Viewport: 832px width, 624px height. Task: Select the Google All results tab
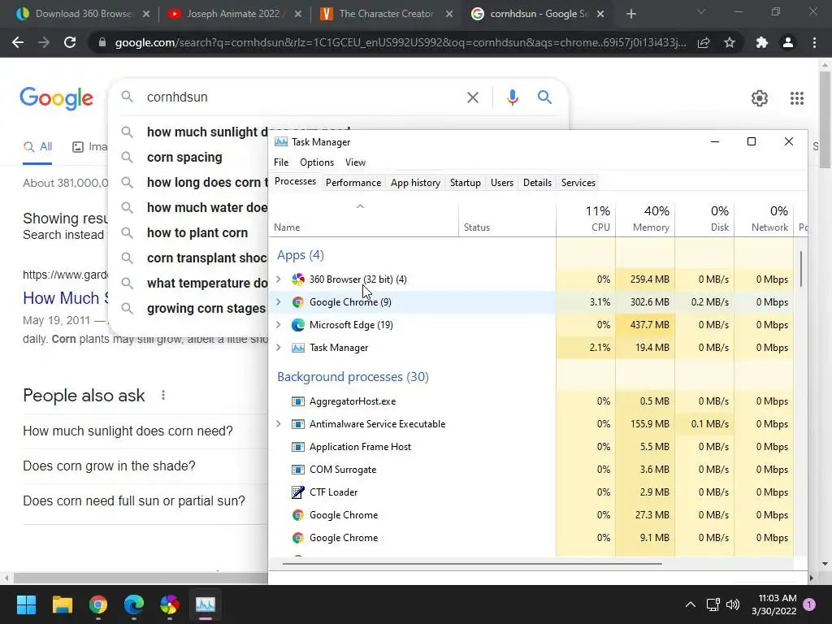point(37,147)
